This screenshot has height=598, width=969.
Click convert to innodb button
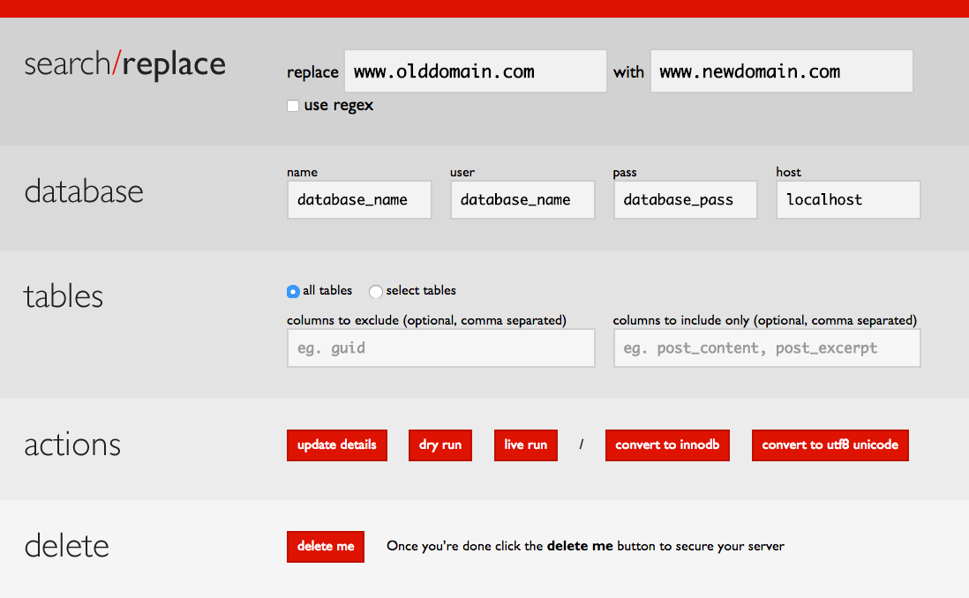[x=666, y=445]
